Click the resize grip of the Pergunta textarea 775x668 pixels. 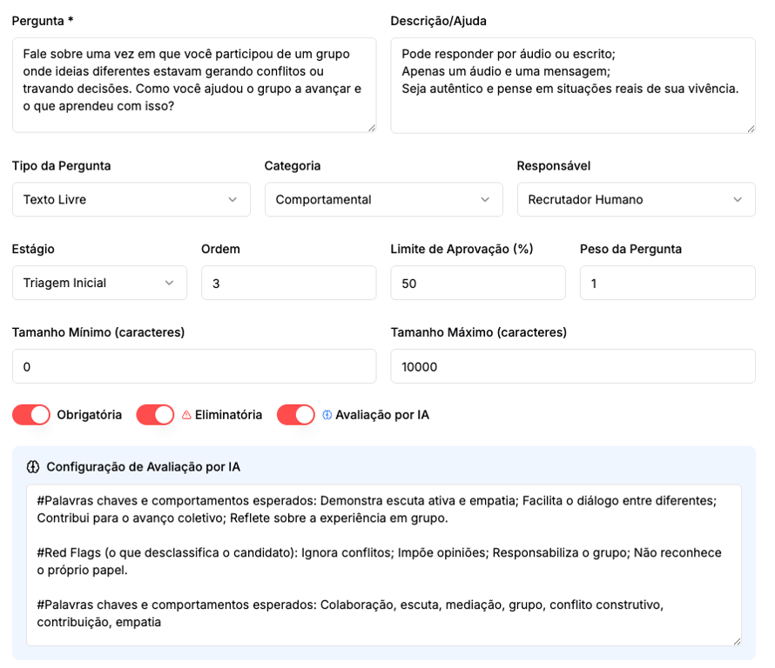point(370,126)
